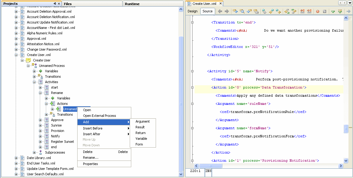Click the Next Bookmark toolbar icon
The image size is (353, 178).
[278, 11]
